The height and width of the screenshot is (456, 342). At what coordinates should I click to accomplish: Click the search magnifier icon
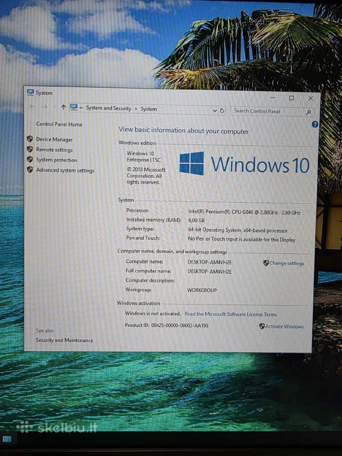(x=308, y=112)
